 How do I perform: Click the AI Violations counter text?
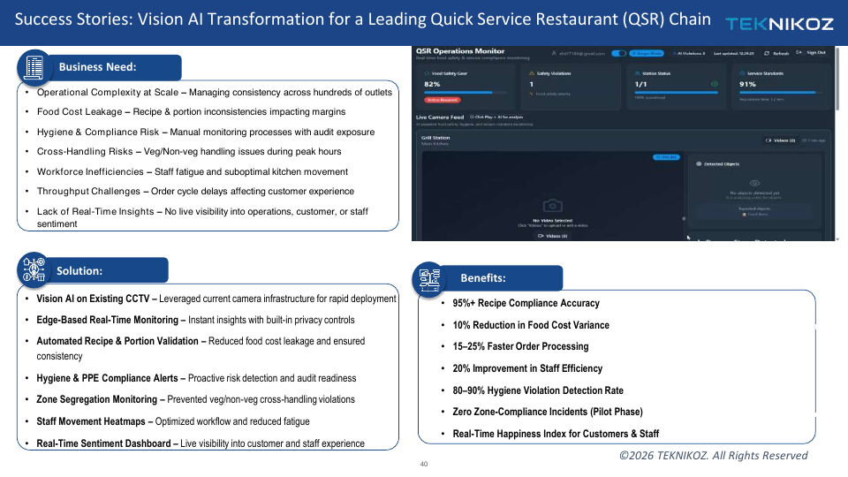[x=689, y=54]
